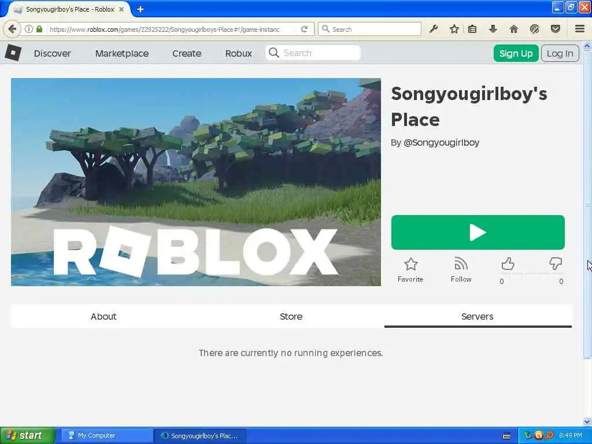Focus the browser toolbar Search box
This screenshot has height=444, width=592.
pyautogui.click(x=369, y=29)
